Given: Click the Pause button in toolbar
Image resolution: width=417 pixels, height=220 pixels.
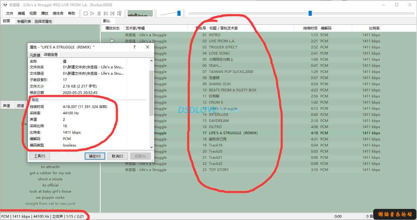Looking at the screenshot, I should pyautogui.click(x=99, y=13).
